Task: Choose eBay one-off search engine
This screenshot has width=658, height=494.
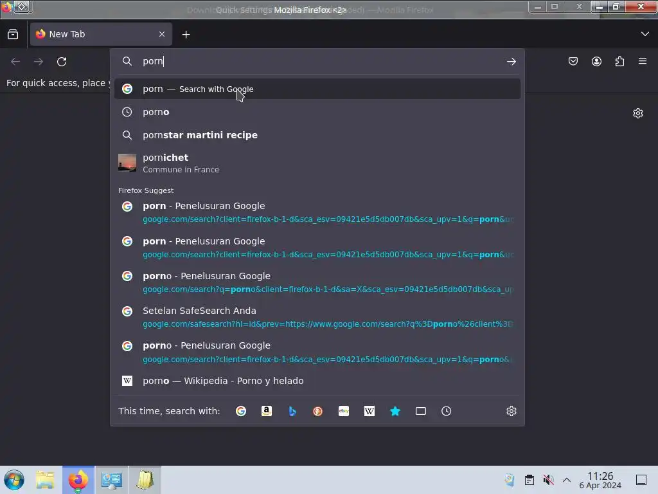Action: (x=344, y=411)
